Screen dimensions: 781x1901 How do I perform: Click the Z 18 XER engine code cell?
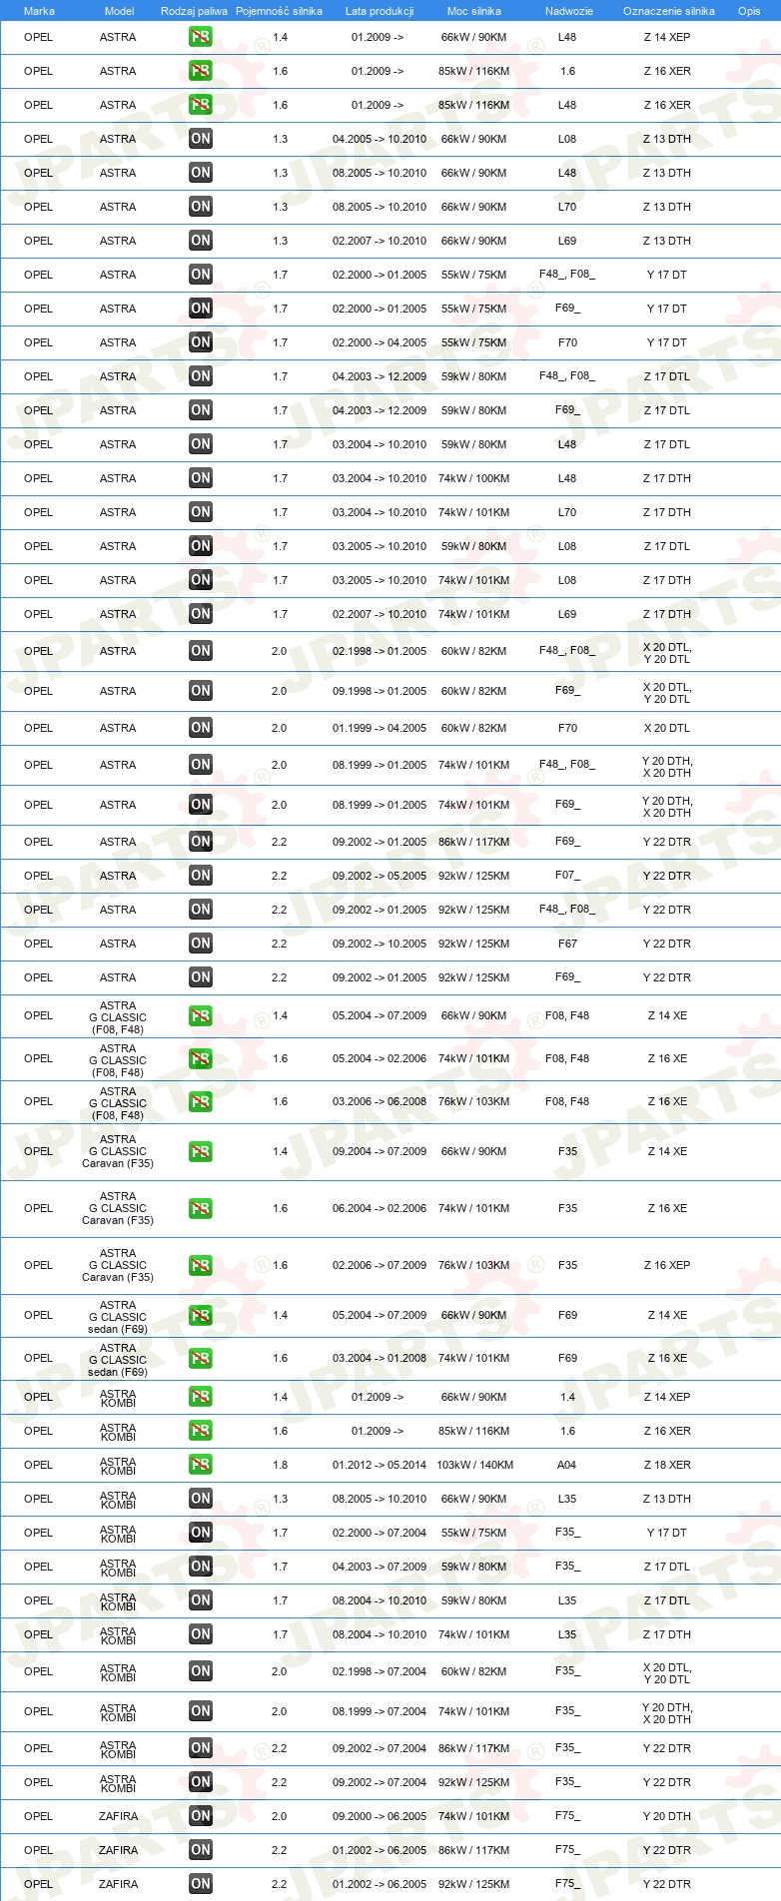point(667,1465)
